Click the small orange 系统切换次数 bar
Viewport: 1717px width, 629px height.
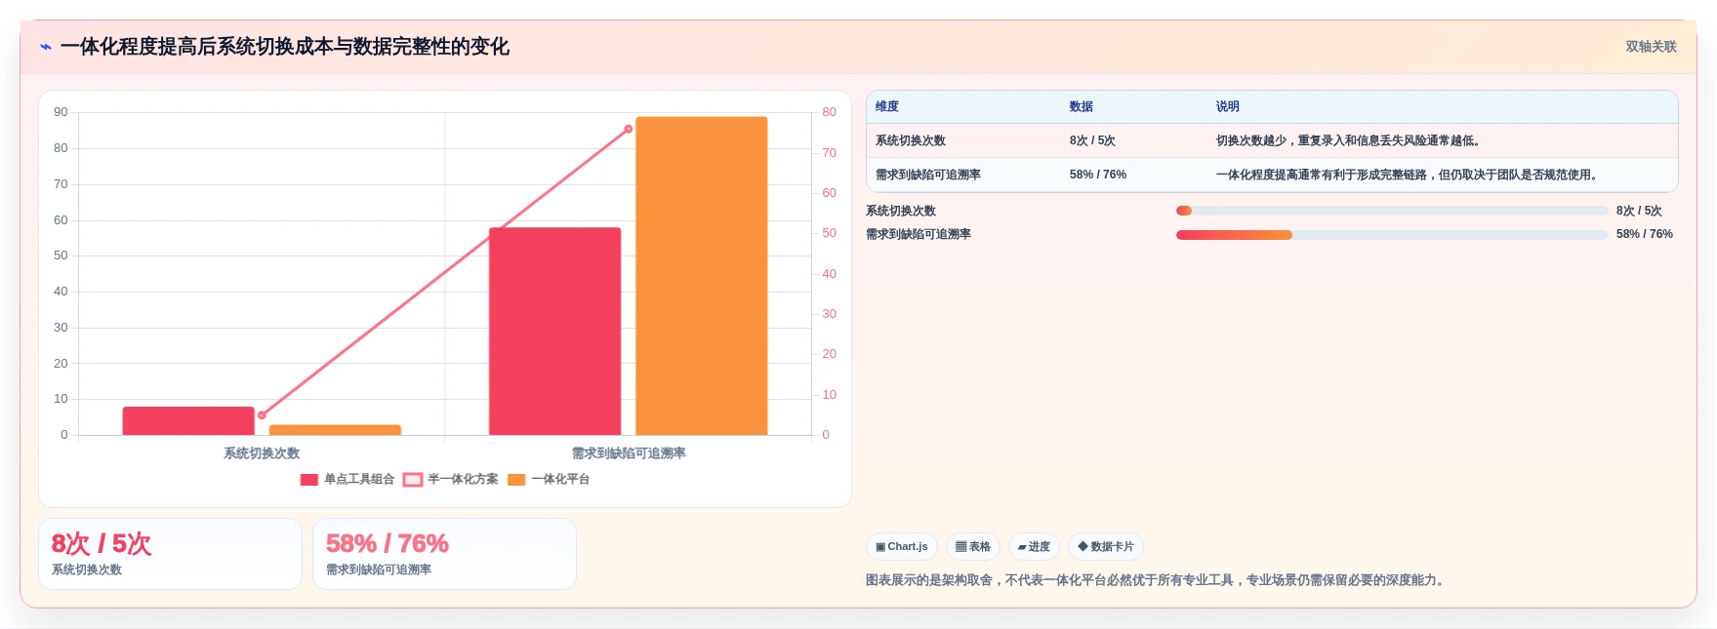tap(335, 430)
